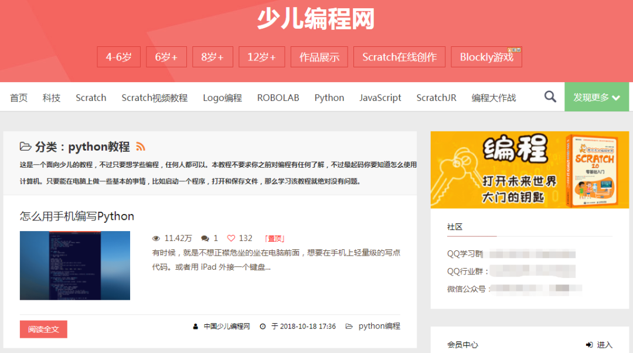Launch Scratch在线创作
The width and height of the screenshot is (633, 353).
(x=399, y=57)
